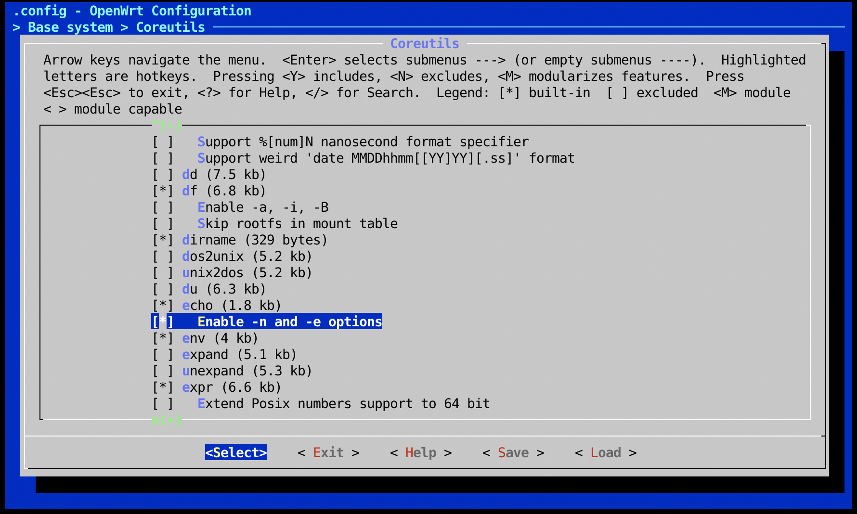Enable unix2dos (5.2 kb) checkbox
This screenshot has height=514, width=857.
[x=163, y=273]
